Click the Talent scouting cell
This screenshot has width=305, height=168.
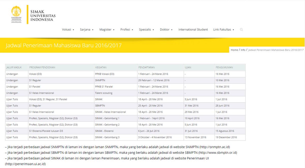pyautogui.click(x=116, y=93)
